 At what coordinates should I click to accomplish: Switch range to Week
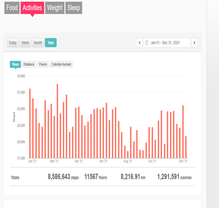tap(25, 43)
